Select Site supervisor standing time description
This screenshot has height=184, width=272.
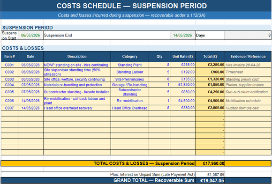[77, 72]
